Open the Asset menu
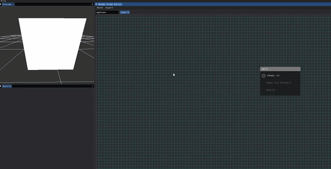 100,8
